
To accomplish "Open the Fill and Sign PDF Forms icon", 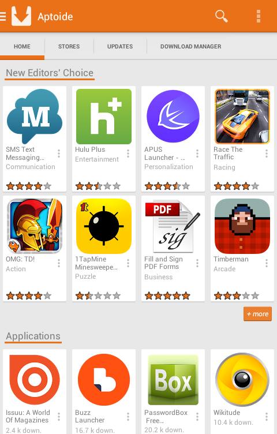I will click(173, 226).
